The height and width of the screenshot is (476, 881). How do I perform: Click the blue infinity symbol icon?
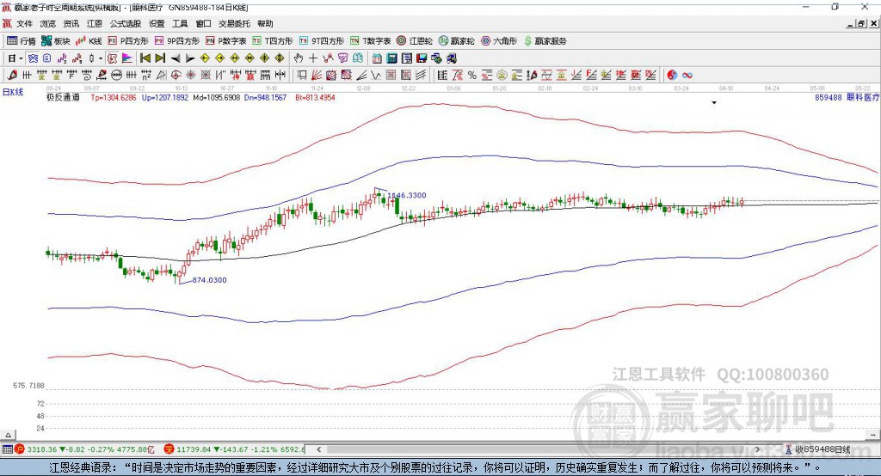(687, 75)
